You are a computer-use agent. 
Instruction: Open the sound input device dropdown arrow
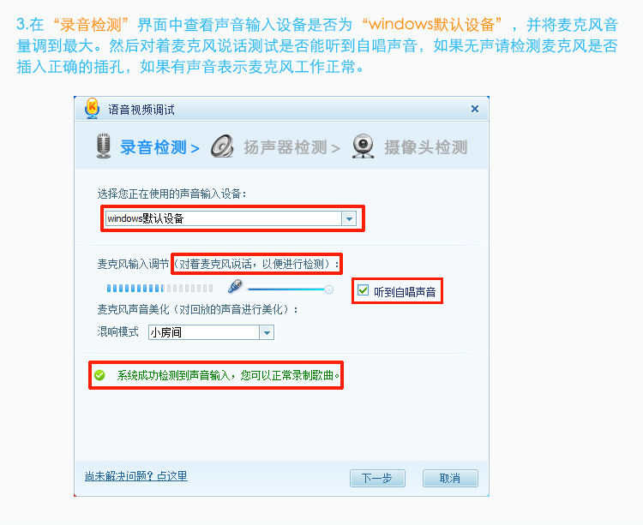pos(349,218)
